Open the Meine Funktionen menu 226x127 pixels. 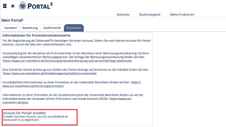click(182, 14)
